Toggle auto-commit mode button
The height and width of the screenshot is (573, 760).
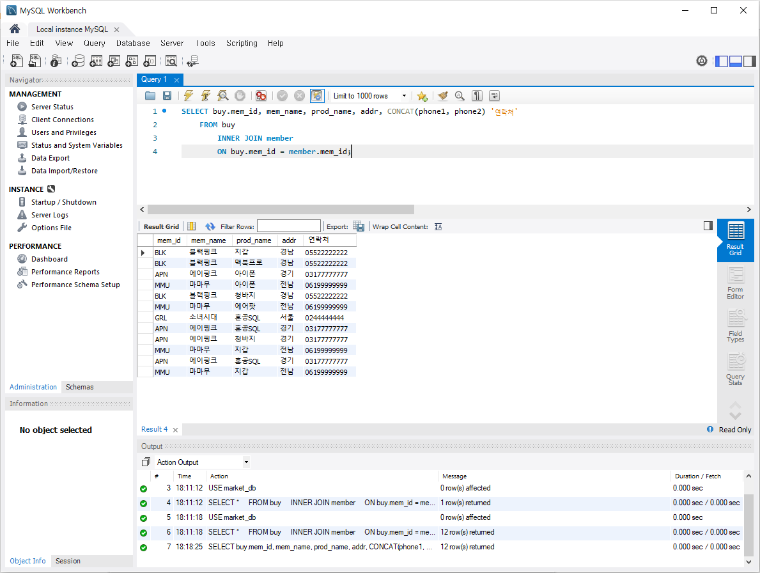pos(317,96)
